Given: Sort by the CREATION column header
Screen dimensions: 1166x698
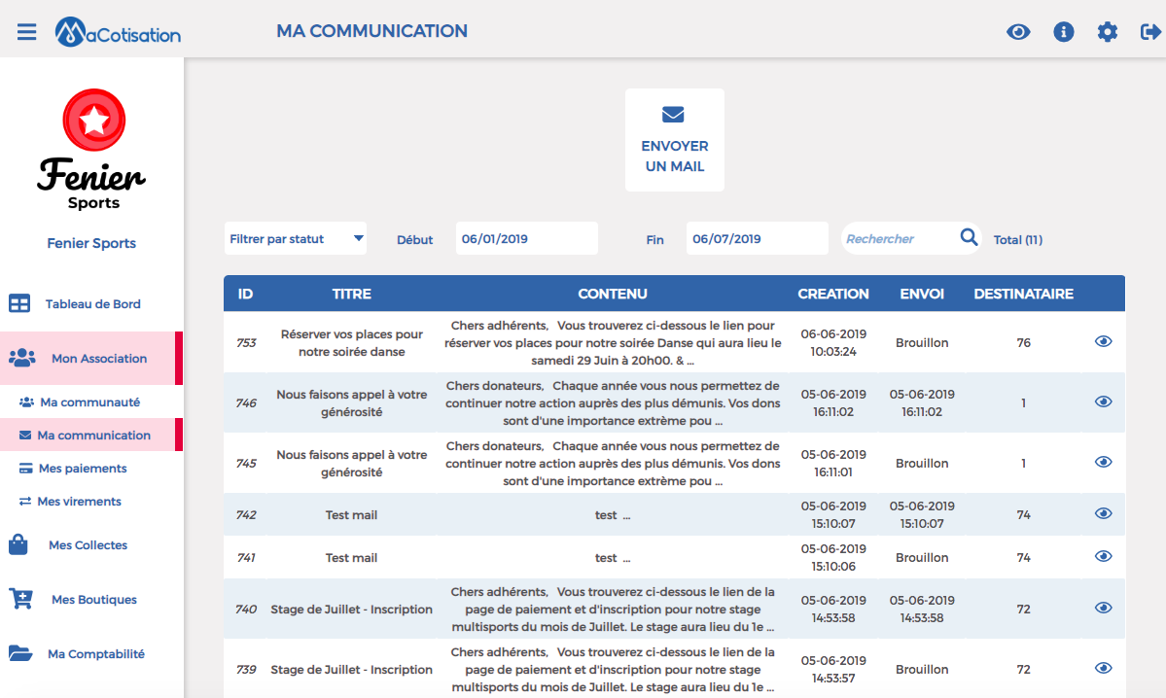Looking at the screenshot, I should 832,294.
